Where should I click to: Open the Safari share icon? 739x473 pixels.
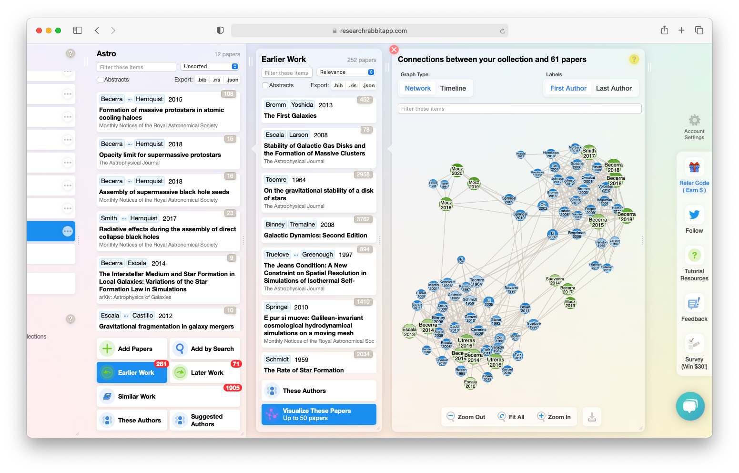click(x=665, y=30)
